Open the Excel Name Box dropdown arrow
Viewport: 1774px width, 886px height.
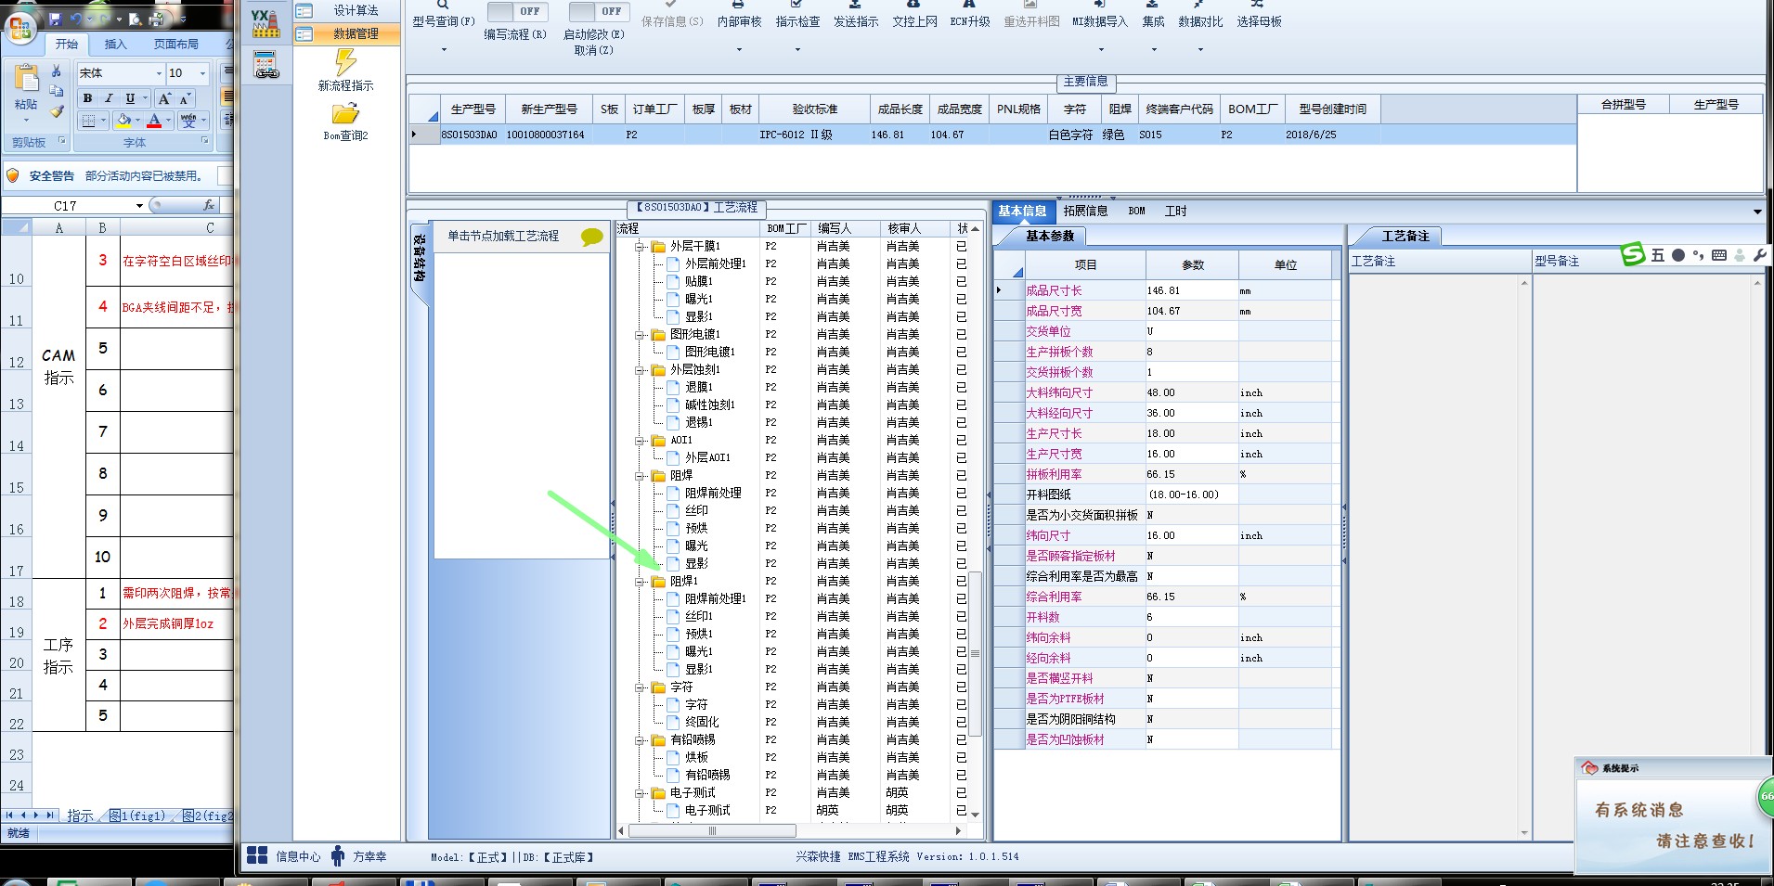tap(139, 206)
